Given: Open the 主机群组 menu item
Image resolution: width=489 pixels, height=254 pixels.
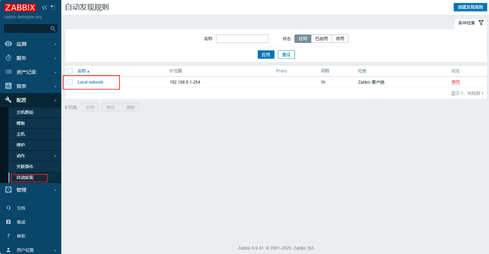Looking at the screenshot, I should point(35,112).
